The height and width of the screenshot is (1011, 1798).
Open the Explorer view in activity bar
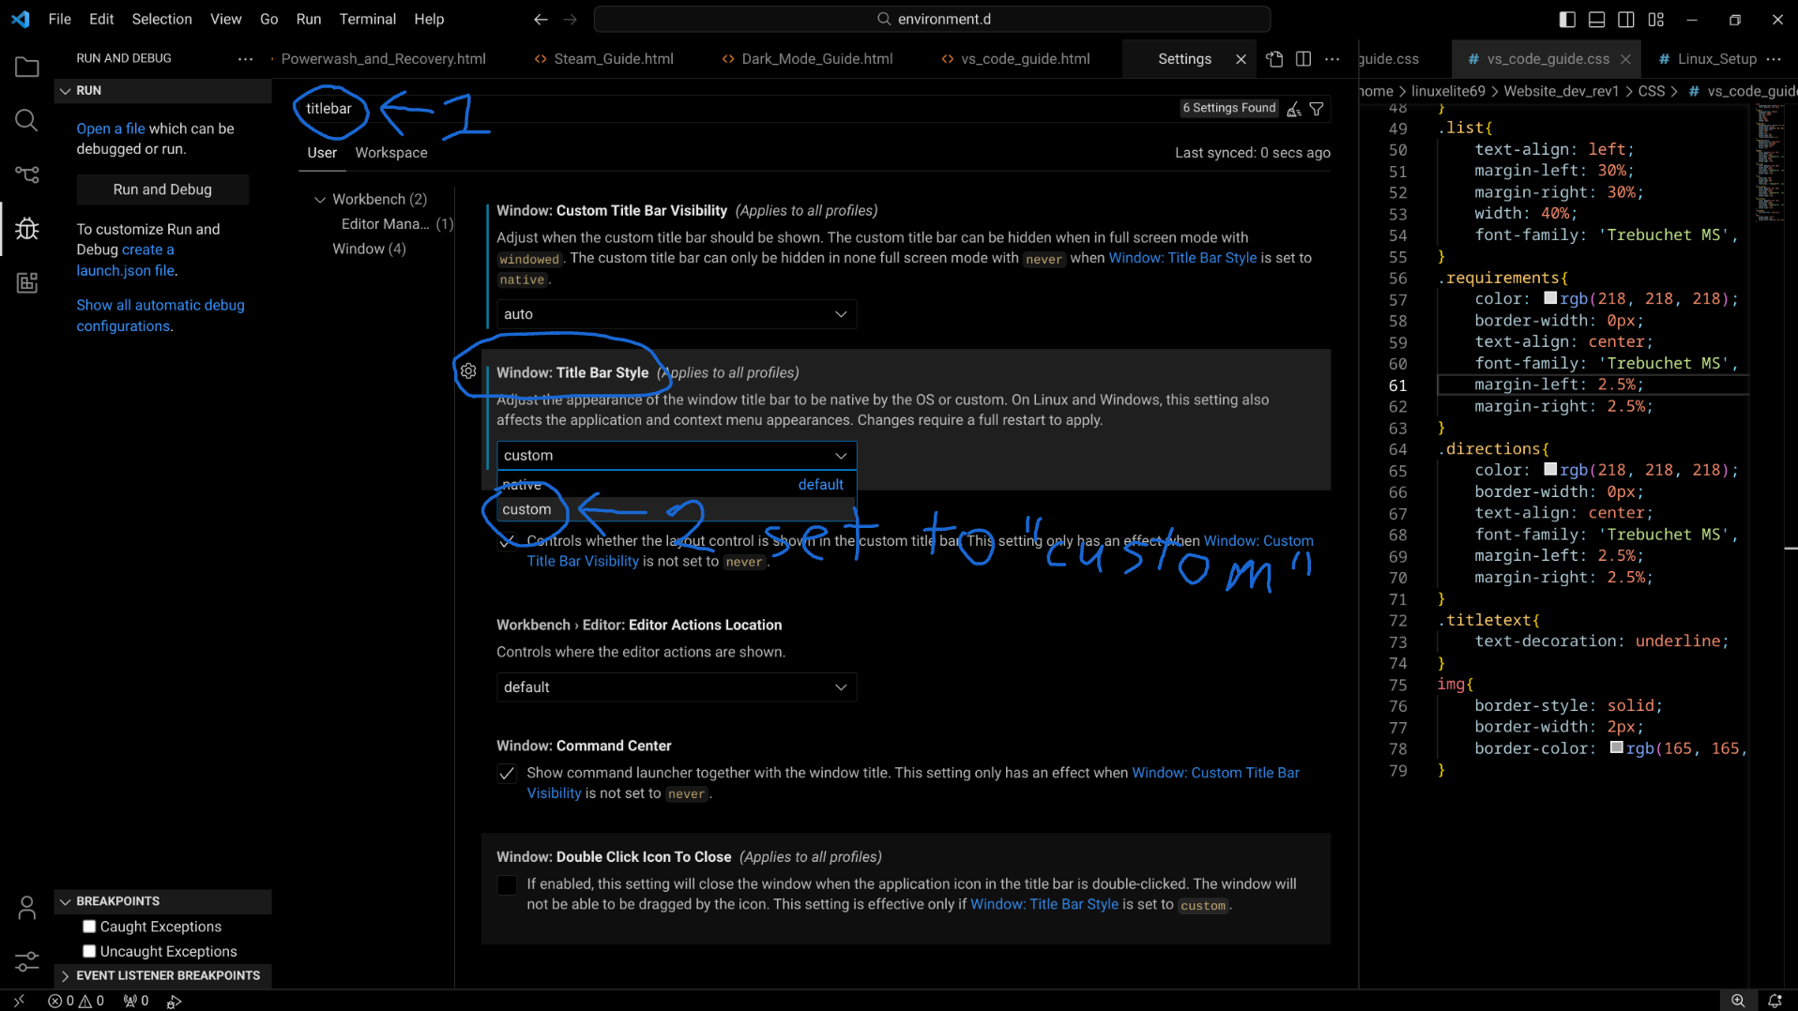tap(26, 68)
